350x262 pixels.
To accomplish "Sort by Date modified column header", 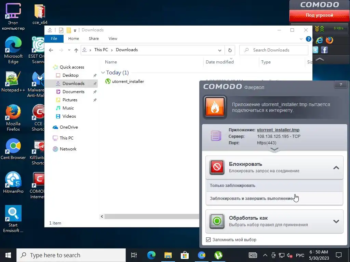I will point(220,62).
